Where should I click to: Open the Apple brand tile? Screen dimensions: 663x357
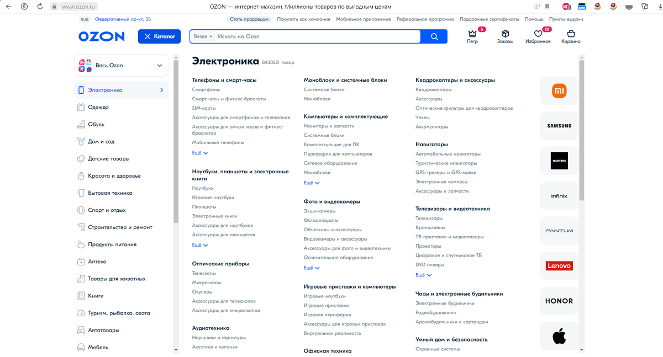559,335
